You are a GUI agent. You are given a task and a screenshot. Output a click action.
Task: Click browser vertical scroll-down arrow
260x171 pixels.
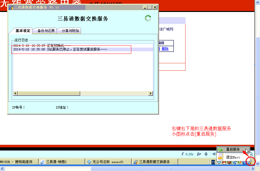tap(257, 164)
